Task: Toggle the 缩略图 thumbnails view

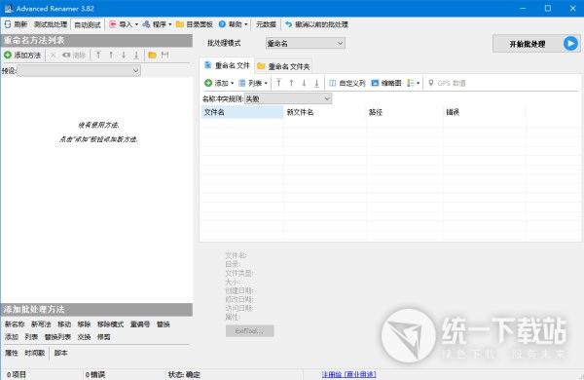Action: pyautogui.click(x=386, y=83)
